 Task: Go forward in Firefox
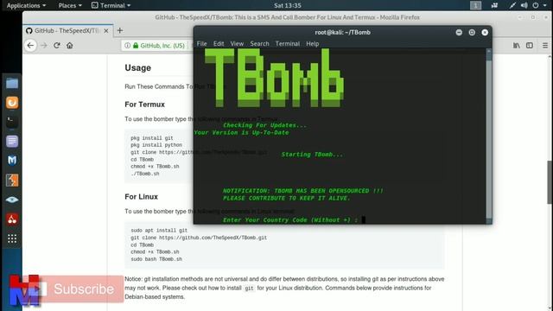point(44,46)
